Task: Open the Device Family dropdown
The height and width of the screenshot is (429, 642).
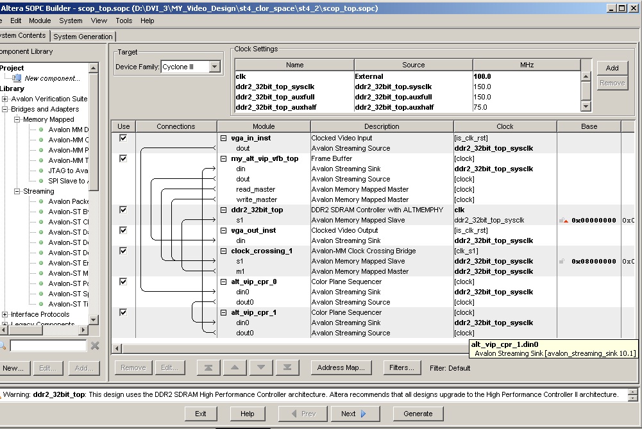Action: [x=214, y=67]
